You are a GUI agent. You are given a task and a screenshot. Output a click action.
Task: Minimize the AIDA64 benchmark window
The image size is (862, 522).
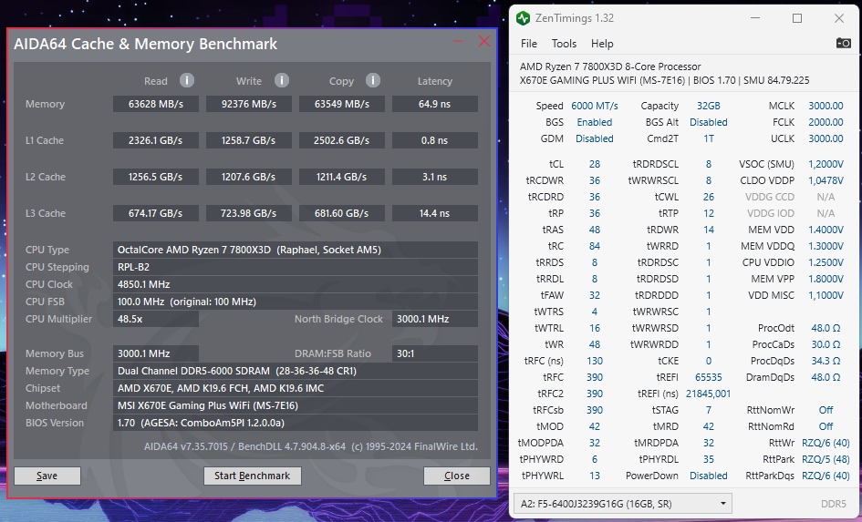[x=458, y=41]
